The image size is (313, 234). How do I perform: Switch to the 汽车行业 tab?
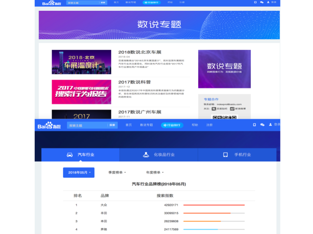pos(80,155)
